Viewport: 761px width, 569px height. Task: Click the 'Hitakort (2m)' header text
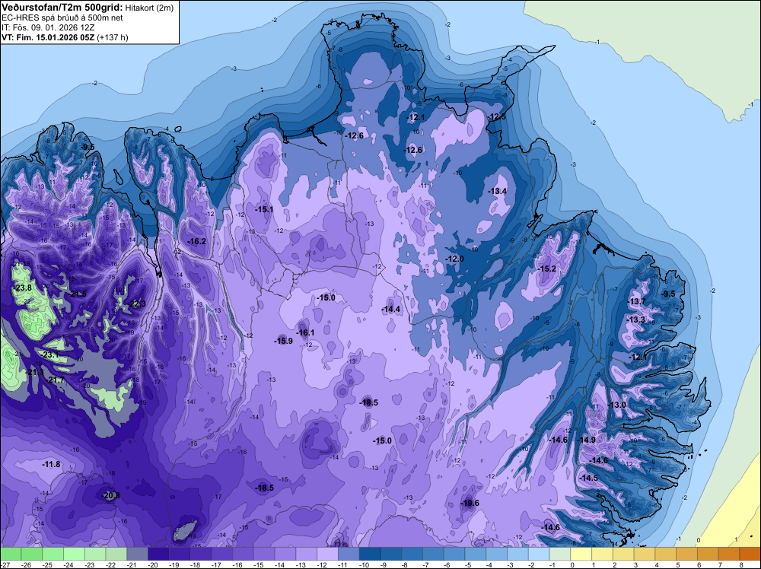(149, 8)
